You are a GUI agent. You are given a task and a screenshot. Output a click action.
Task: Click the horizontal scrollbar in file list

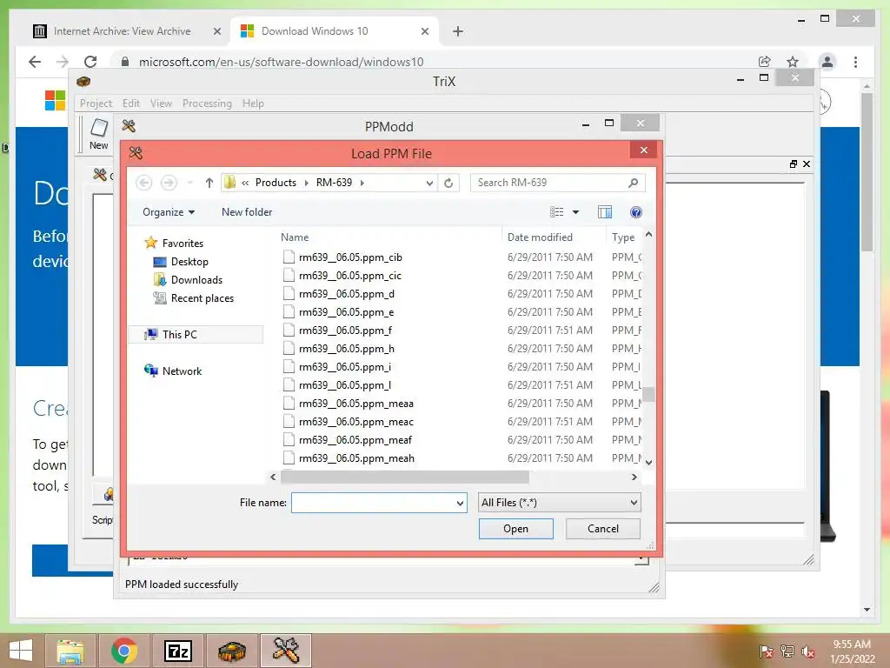(405, 477)
